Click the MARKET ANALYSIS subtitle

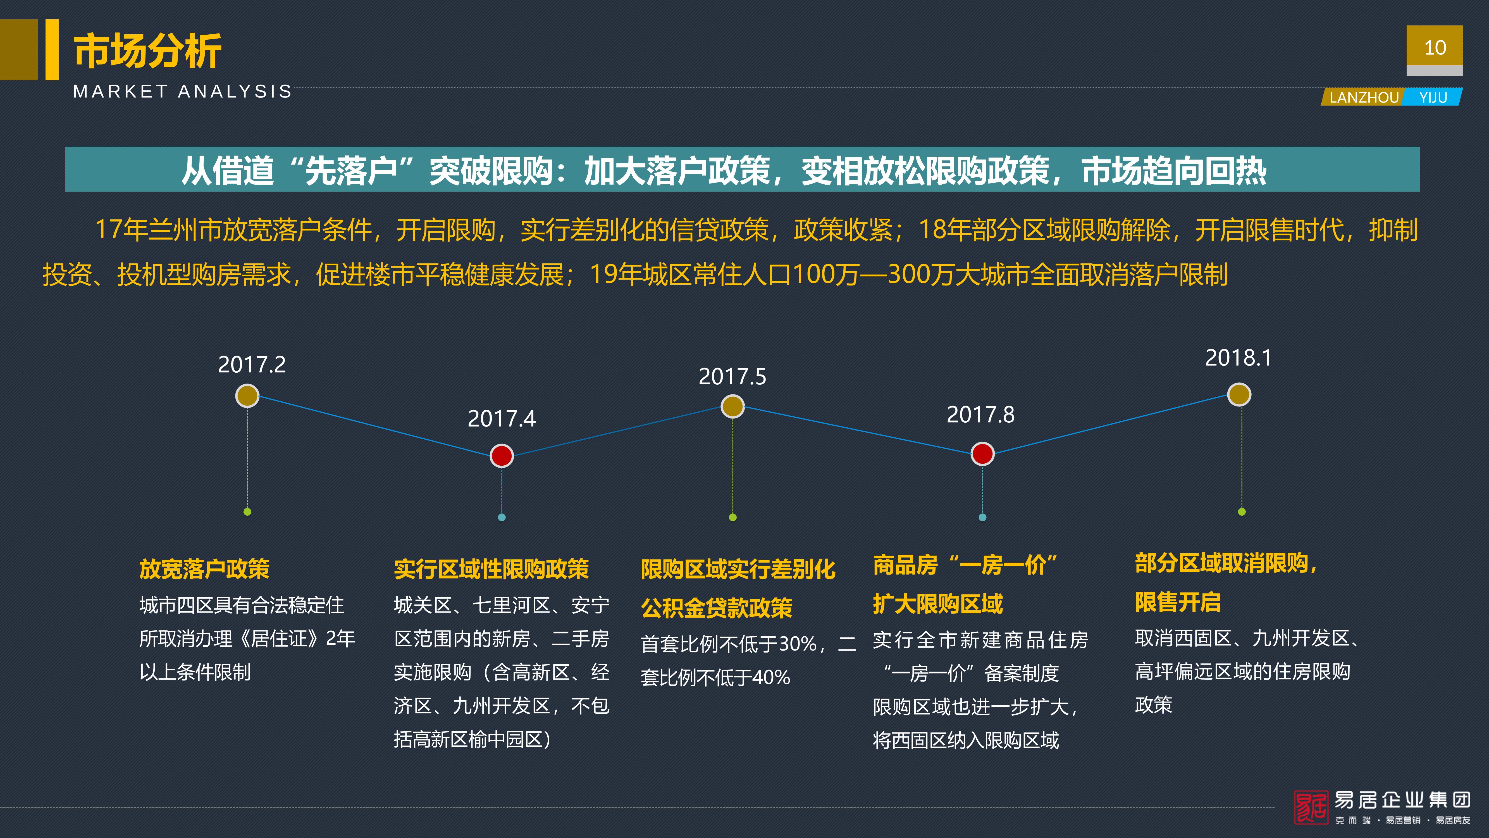(183, 91)
